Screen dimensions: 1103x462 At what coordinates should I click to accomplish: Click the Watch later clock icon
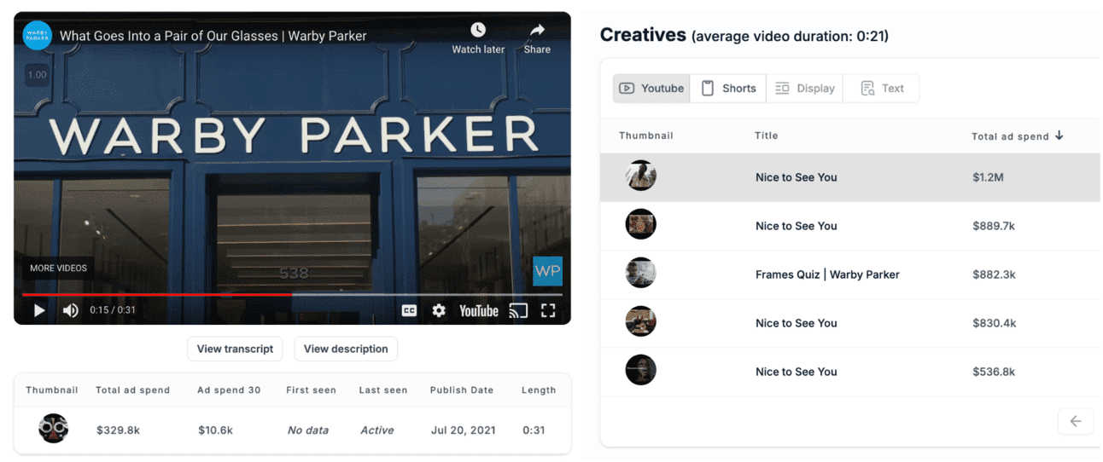478,31
